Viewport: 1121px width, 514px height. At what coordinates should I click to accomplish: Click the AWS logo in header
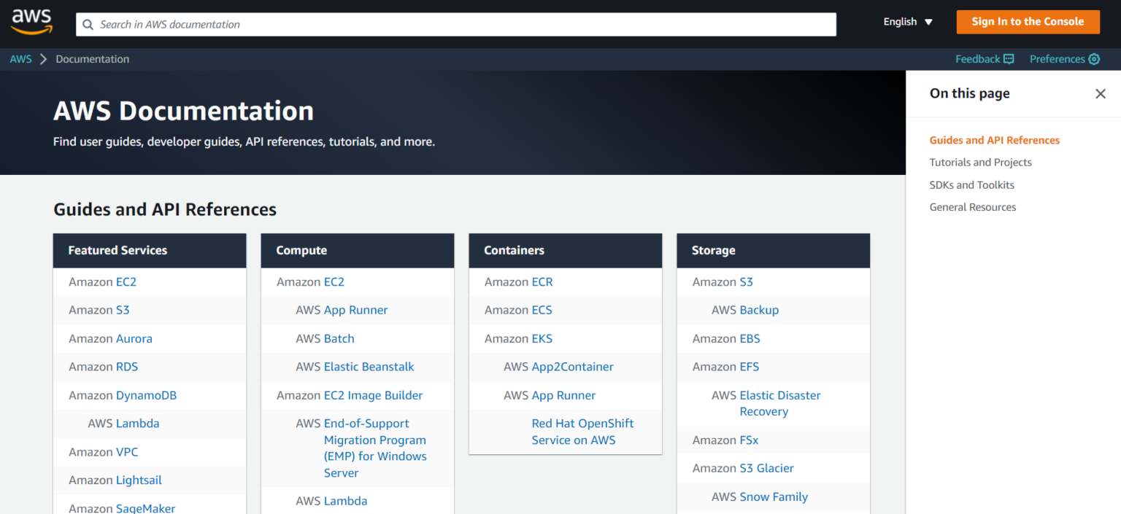[x=31, y=23]
